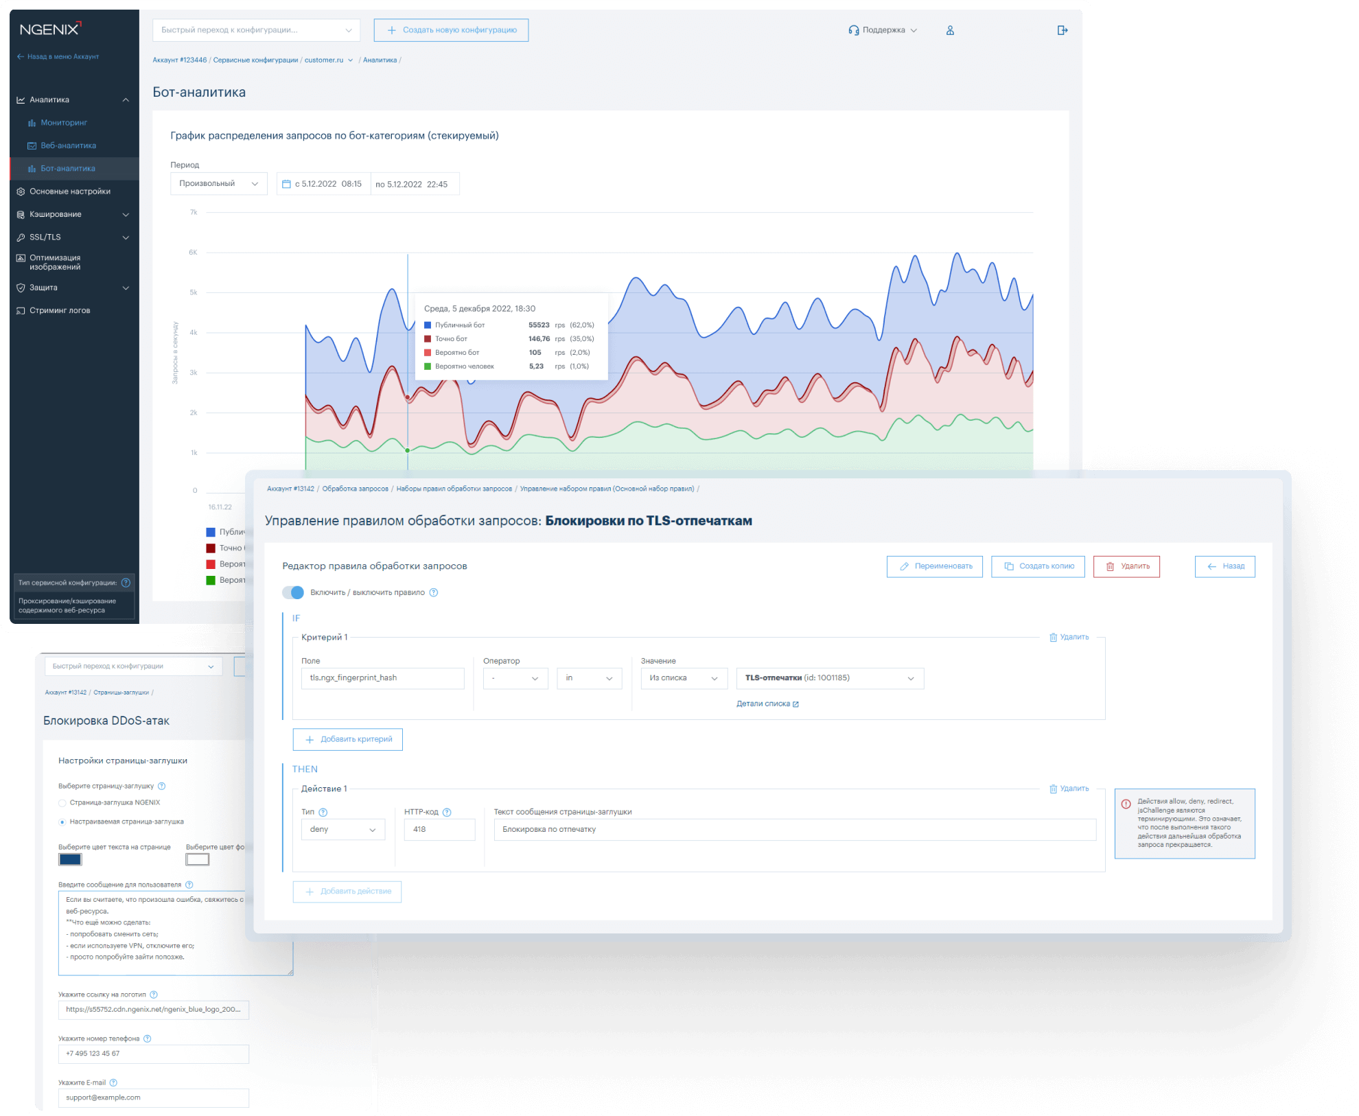Click the calendar icon in period field

(287, 184)
